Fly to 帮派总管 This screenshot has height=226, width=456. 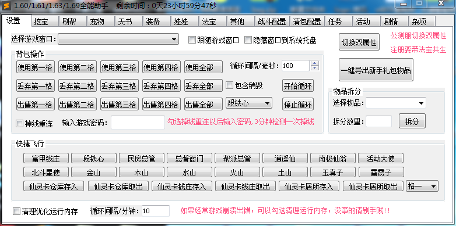pyautogui.click(x=237, y=158)
